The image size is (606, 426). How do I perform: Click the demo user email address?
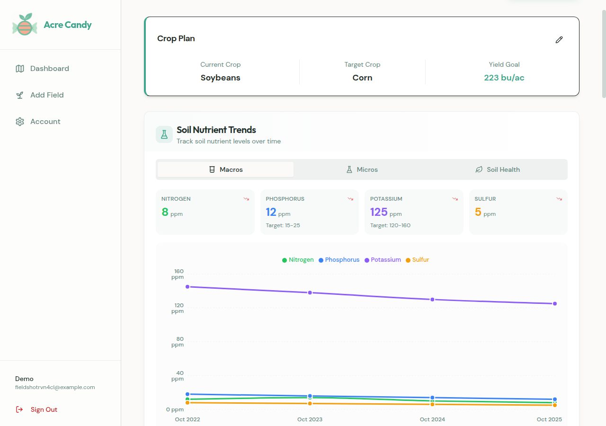pos(55,387)
